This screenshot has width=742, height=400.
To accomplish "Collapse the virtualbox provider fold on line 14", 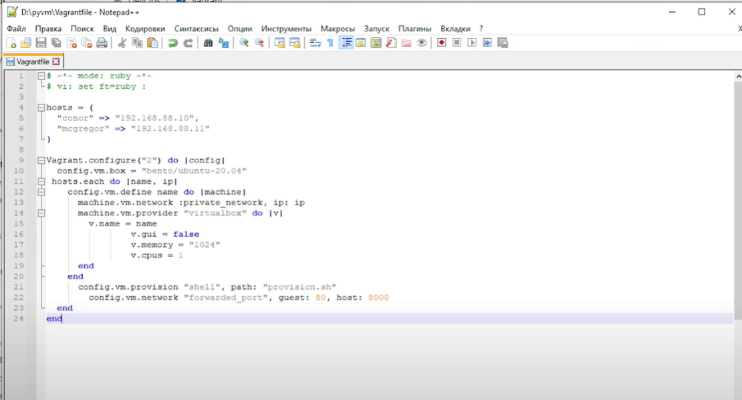I will [41, 213].
